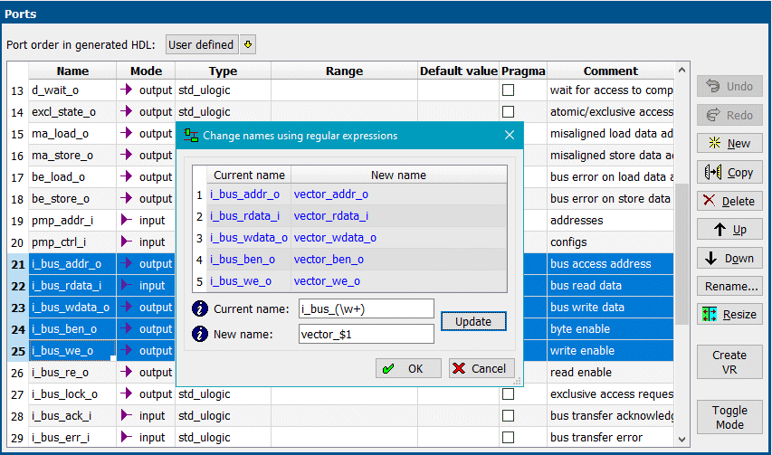772x455 pixels.
Task: Add a New port
Action: click(x=729, y=144)
